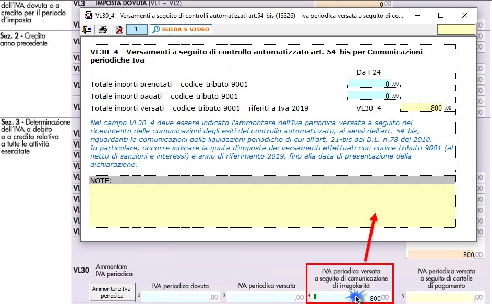This screenshot has width=492, height=304.
Task: Select Totale importi prenotati amount field
Action: tap(374, 84)
